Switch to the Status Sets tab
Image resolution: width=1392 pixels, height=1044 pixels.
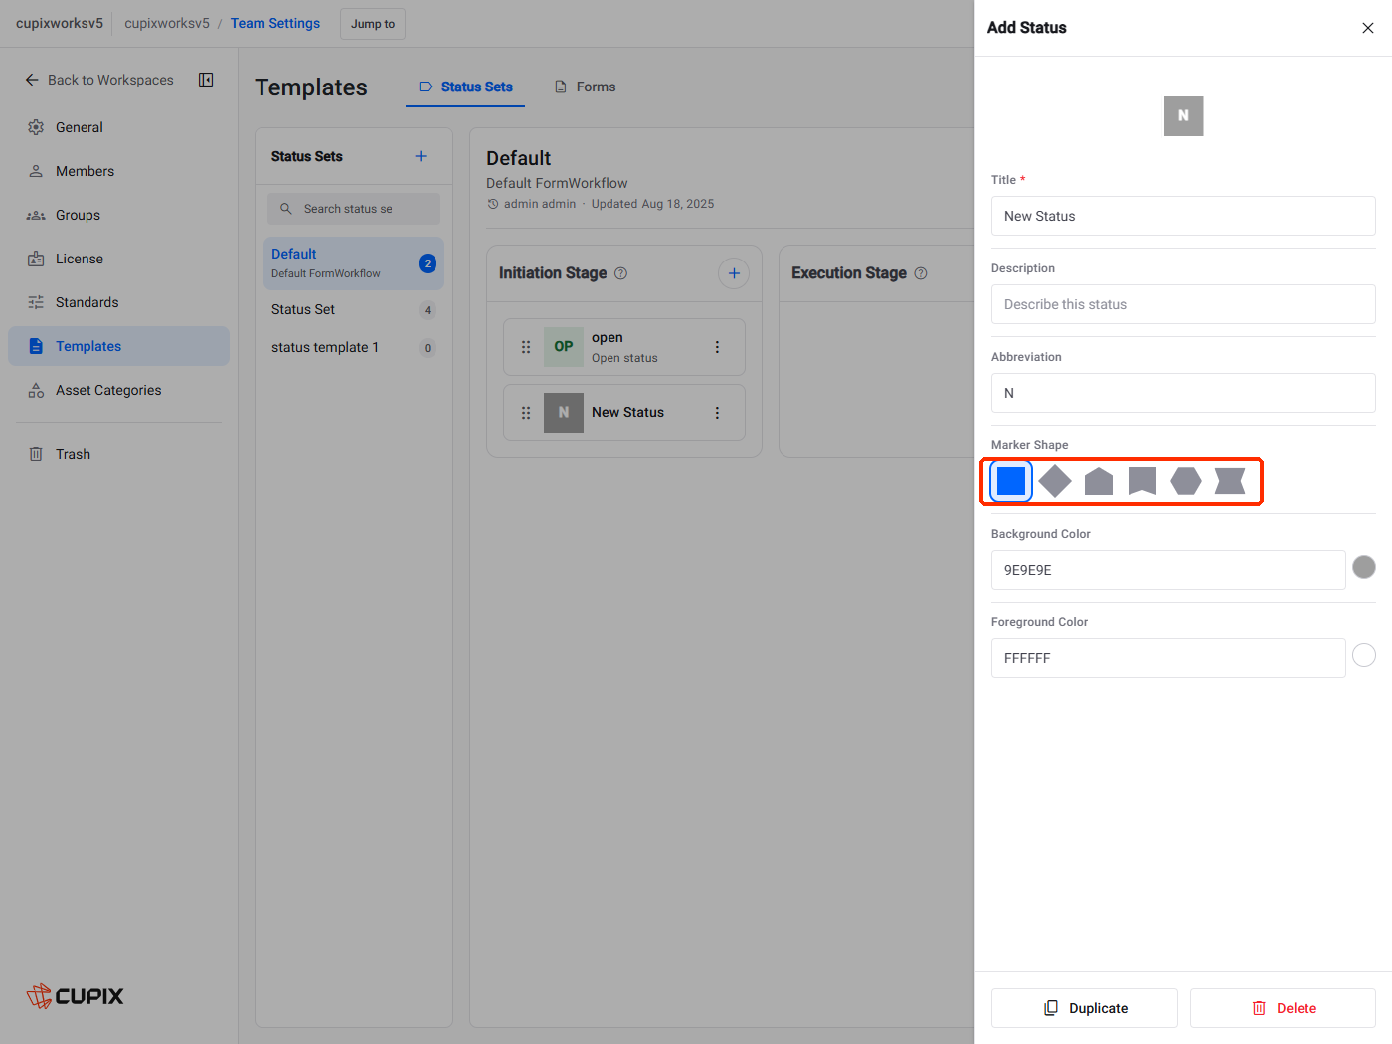465,87
